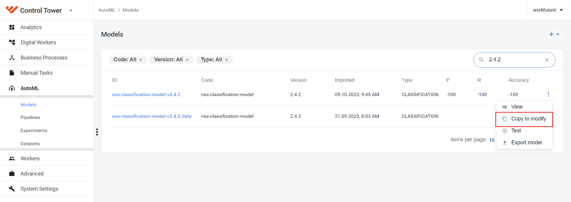Viewport: 571px width, 202px height.
Task: Select Experiments under AutoML
Action: point(34,130)
